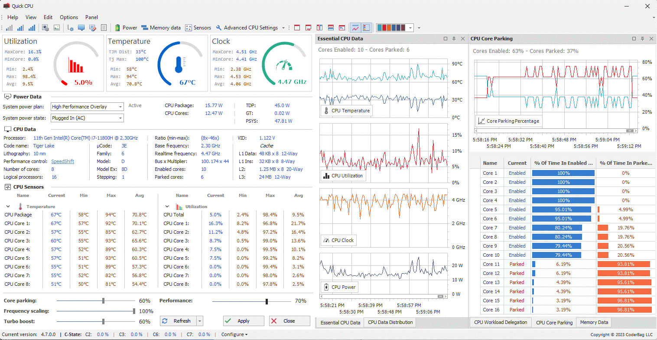Open the Edit menu

(x=48, y=17)
